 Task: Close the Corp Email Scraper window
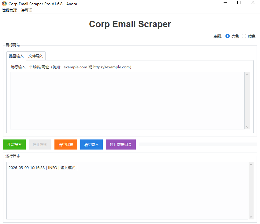tap(253, 3)
